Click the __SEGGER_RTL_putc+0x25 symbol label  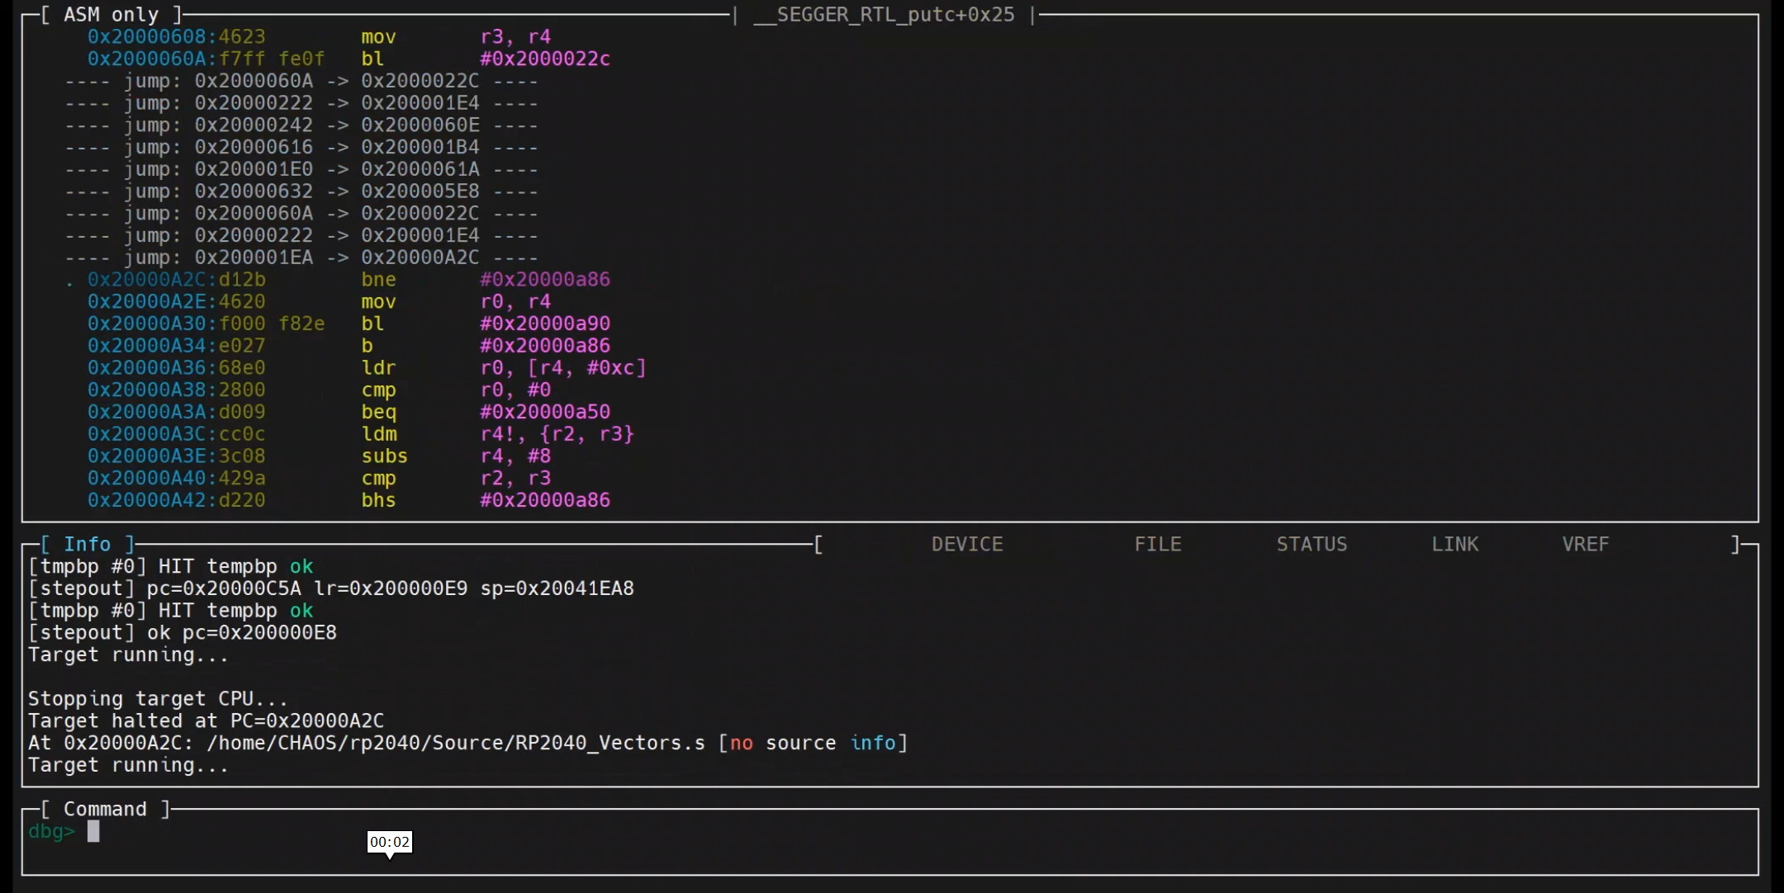(883, 15)
